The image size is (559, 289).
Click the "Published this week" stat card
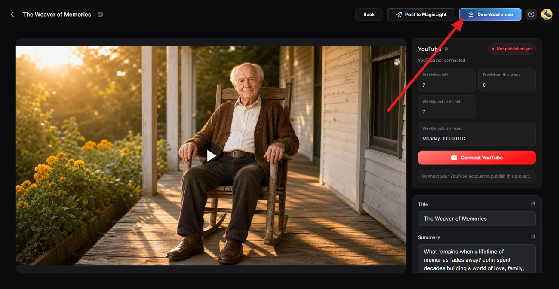click(x=507, y=80)
